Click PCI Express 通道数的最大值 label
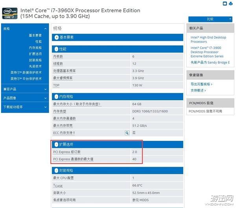 tap(73, 159)
